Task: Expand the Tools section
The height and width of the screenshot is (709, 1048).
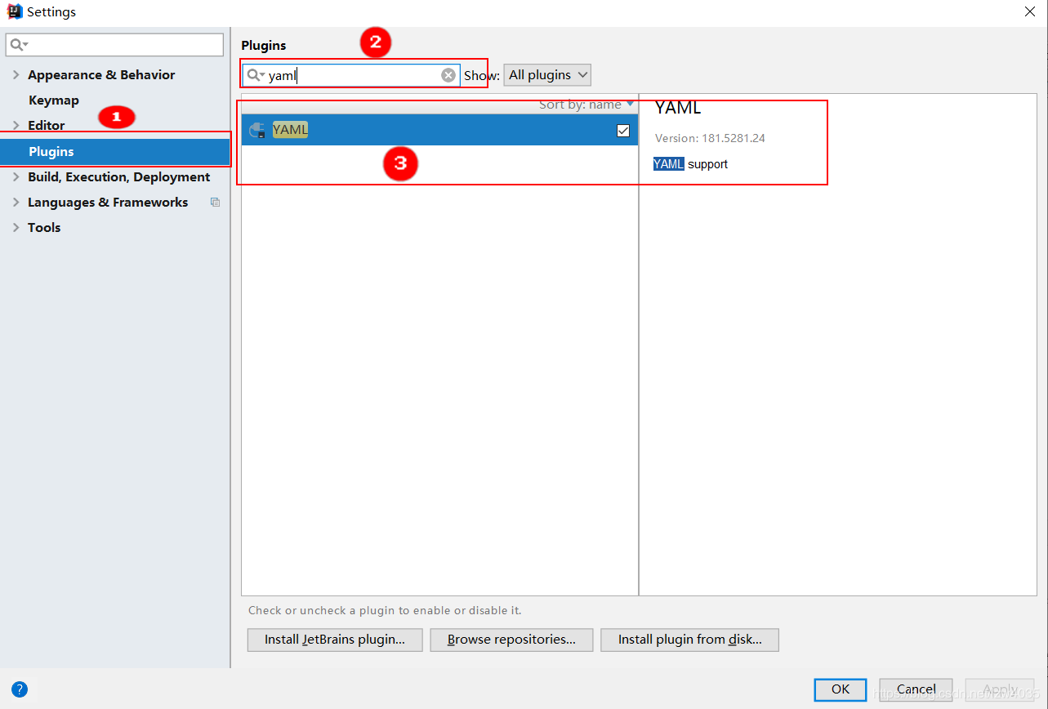Action: point(16,228)
